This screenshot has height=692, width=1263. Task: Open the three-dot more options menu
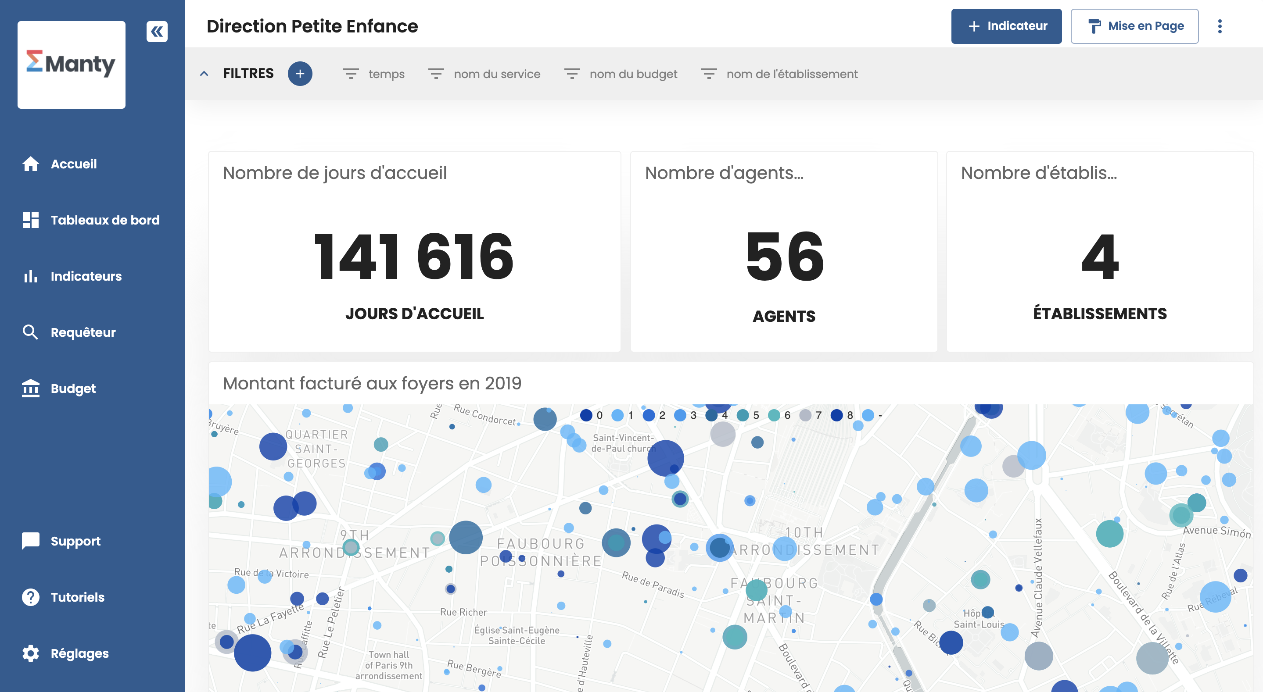(1220, 26)
